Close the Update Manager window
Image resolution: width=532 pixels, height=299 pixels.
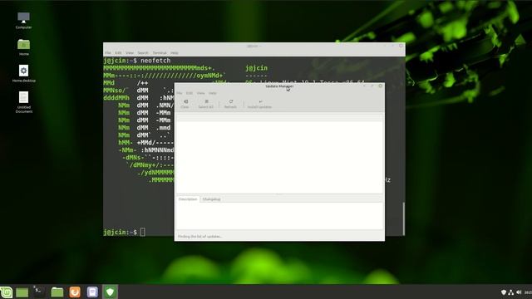381,86
